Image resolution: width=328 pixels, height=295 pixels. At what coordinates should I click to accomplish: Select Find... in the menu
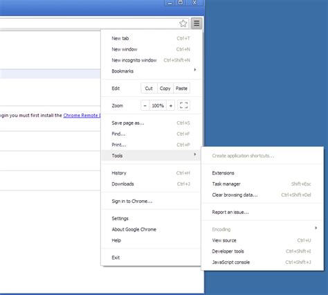point(151,134)
